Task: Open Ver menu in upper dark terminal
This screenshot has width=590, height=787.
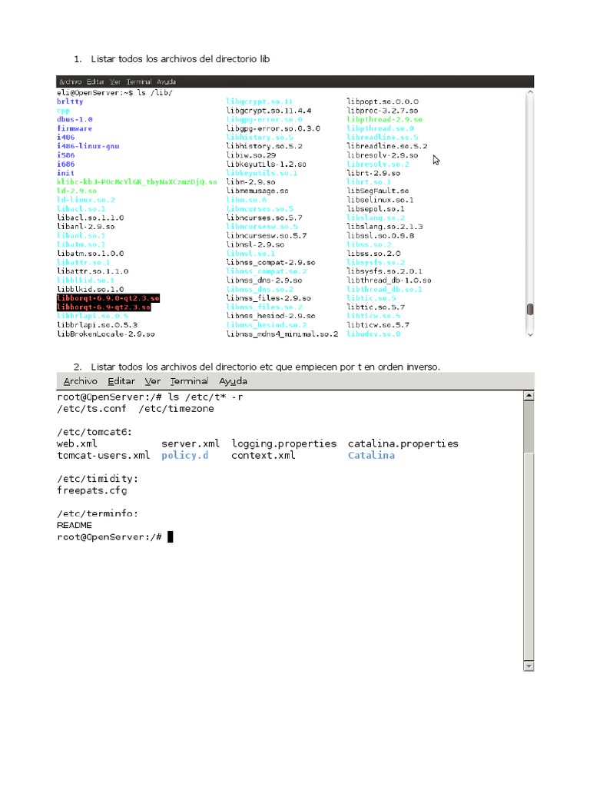Action: 115,81
